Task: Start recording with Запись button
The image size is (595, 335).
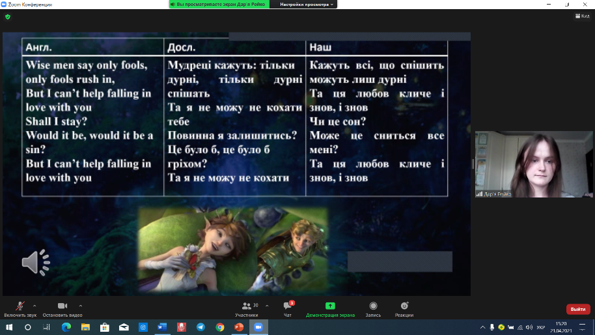Action: tap(373, 306)
